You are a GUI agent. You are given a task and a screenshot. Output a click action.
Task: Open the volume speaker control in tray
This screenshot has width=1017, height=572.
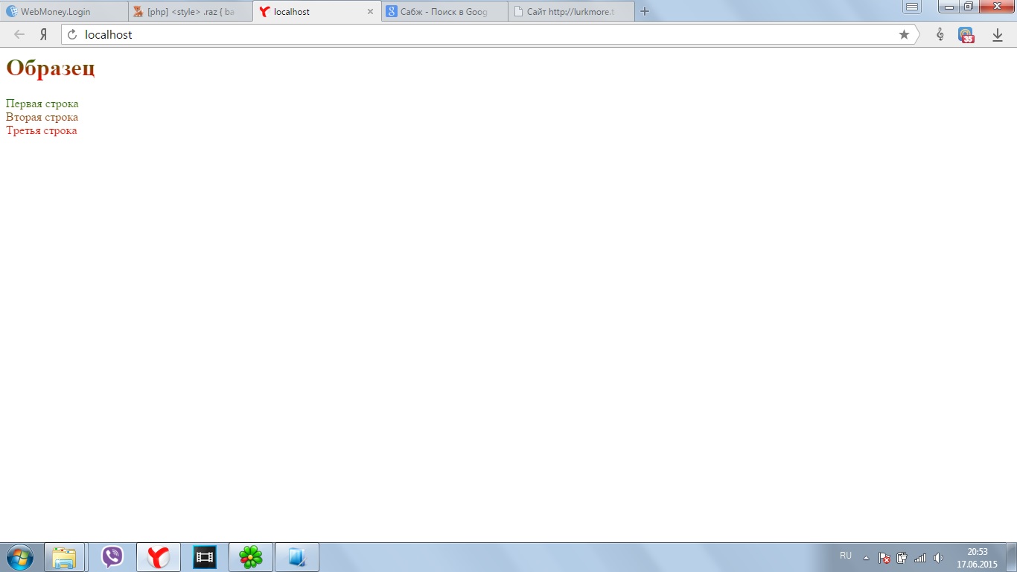tap(938, 558)
